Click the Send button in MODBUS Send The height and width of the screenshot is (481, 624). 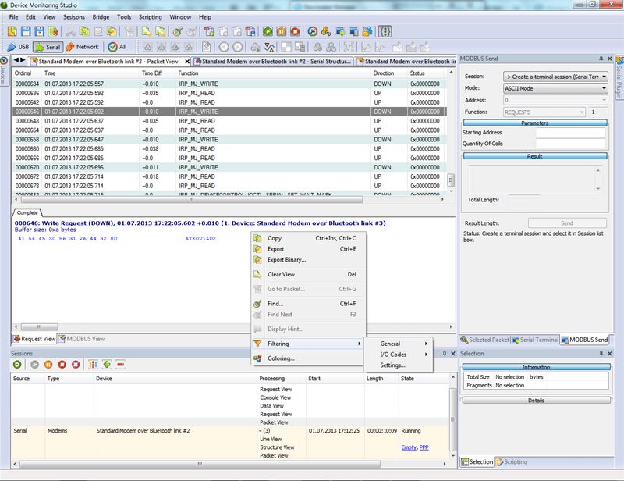click(567, 223)
